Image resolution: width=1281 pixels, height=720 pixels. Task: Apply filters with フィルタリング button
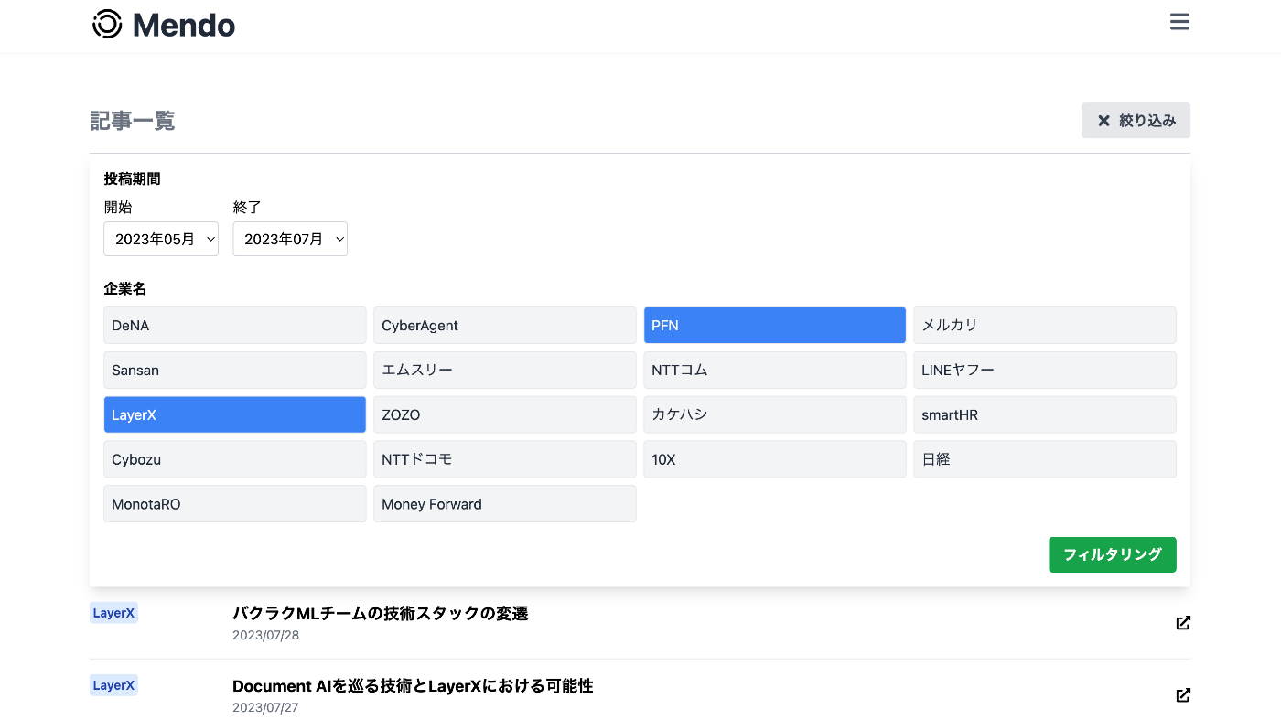coord(1112,554)
